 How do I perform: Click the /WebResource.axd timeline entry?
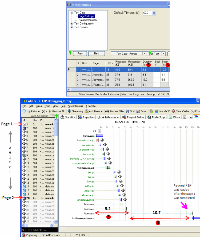[108, 168]
